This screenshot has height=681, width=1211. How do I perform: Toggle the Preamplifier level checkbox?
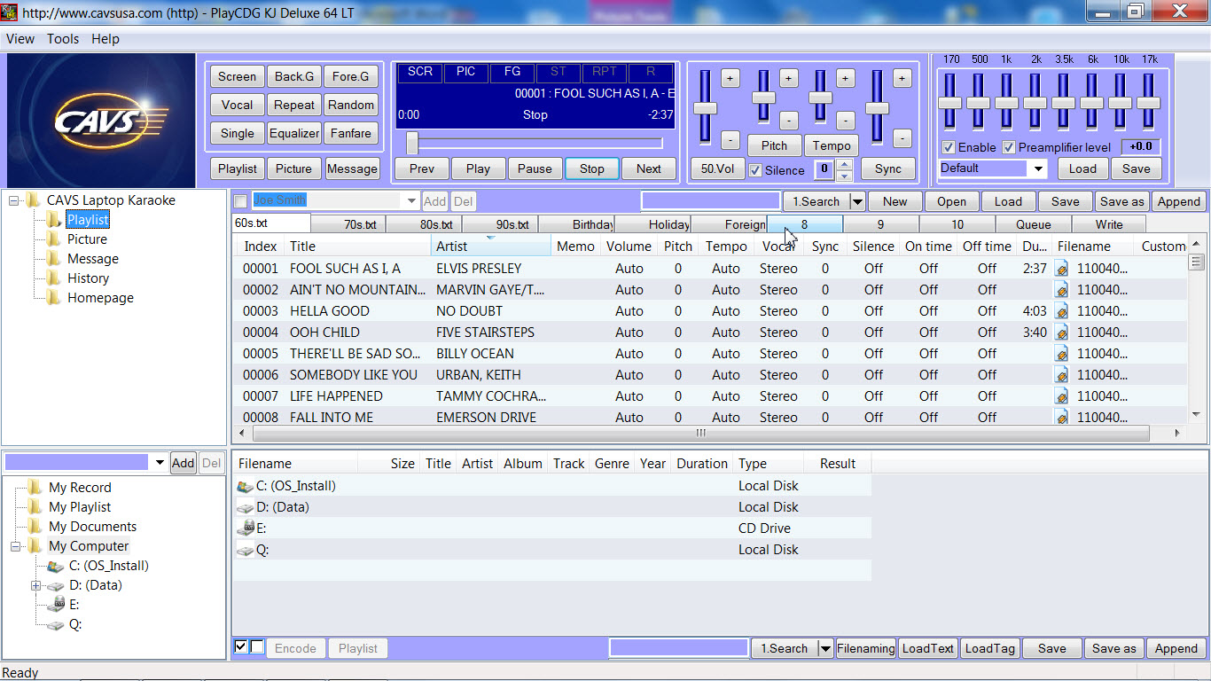(x=1009, y=147)
